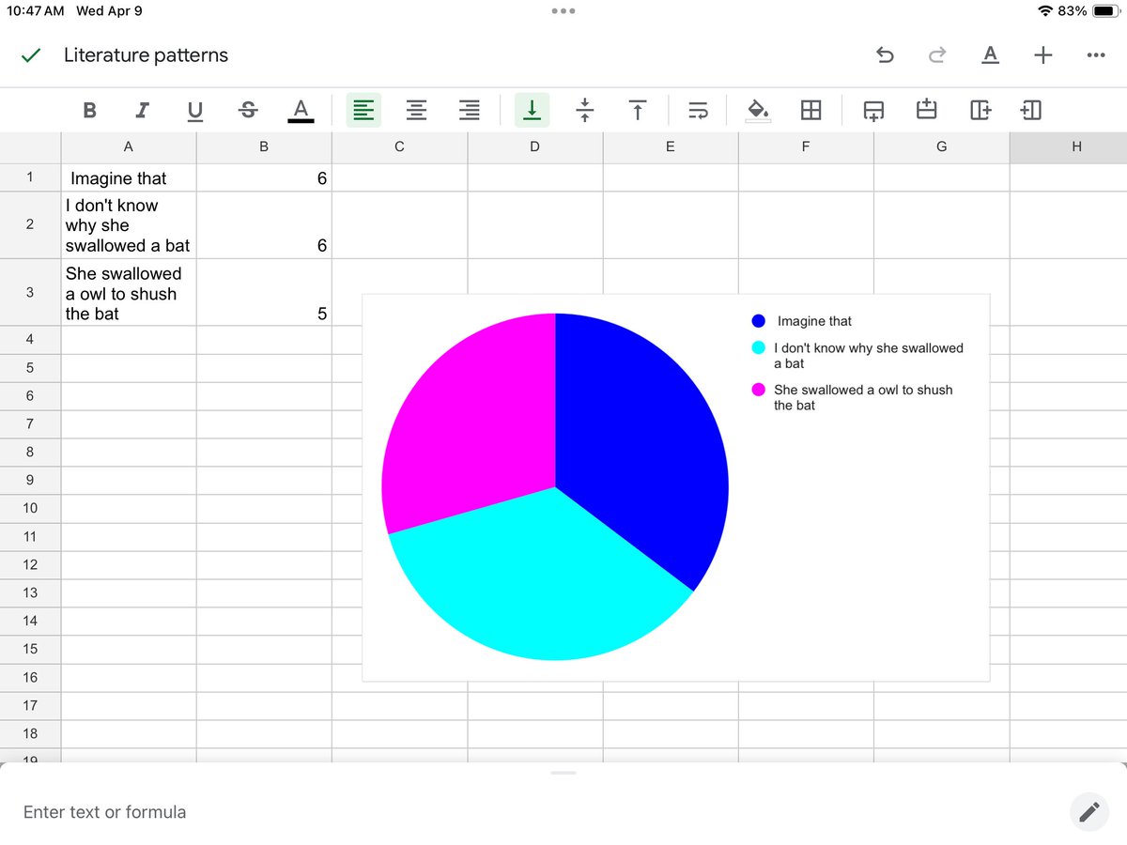Select cell 'I don't know why she swallowed a bat'

[129, 225]
